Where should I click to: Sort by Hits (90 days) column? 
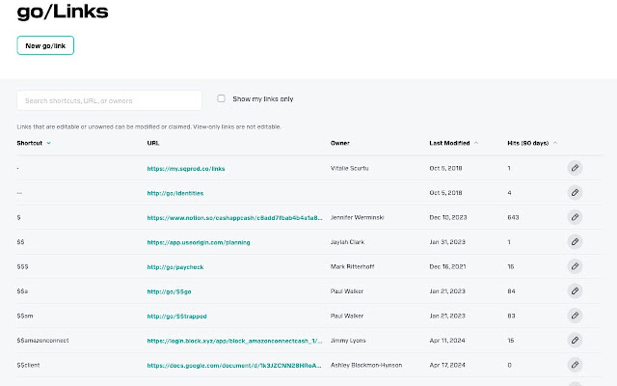click(x=528, y=143)
